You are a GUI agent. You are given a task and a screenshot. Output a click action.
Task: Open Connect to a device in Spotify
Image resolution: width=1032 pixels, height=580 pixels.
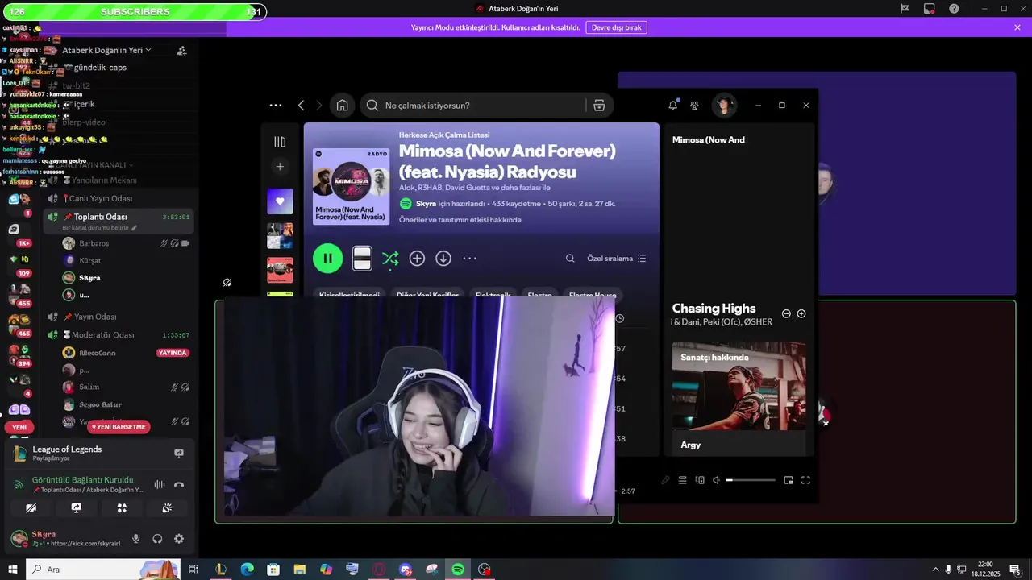click(x=700, y=480)
